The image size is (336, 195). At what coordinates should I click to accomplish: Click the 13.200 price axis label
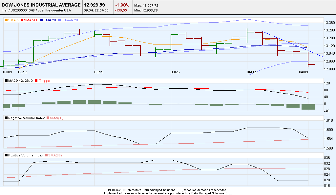coord(329,38)
